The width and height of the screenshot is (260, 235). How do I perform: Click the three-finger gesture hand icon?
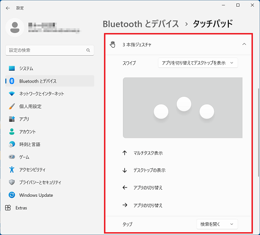113,44
